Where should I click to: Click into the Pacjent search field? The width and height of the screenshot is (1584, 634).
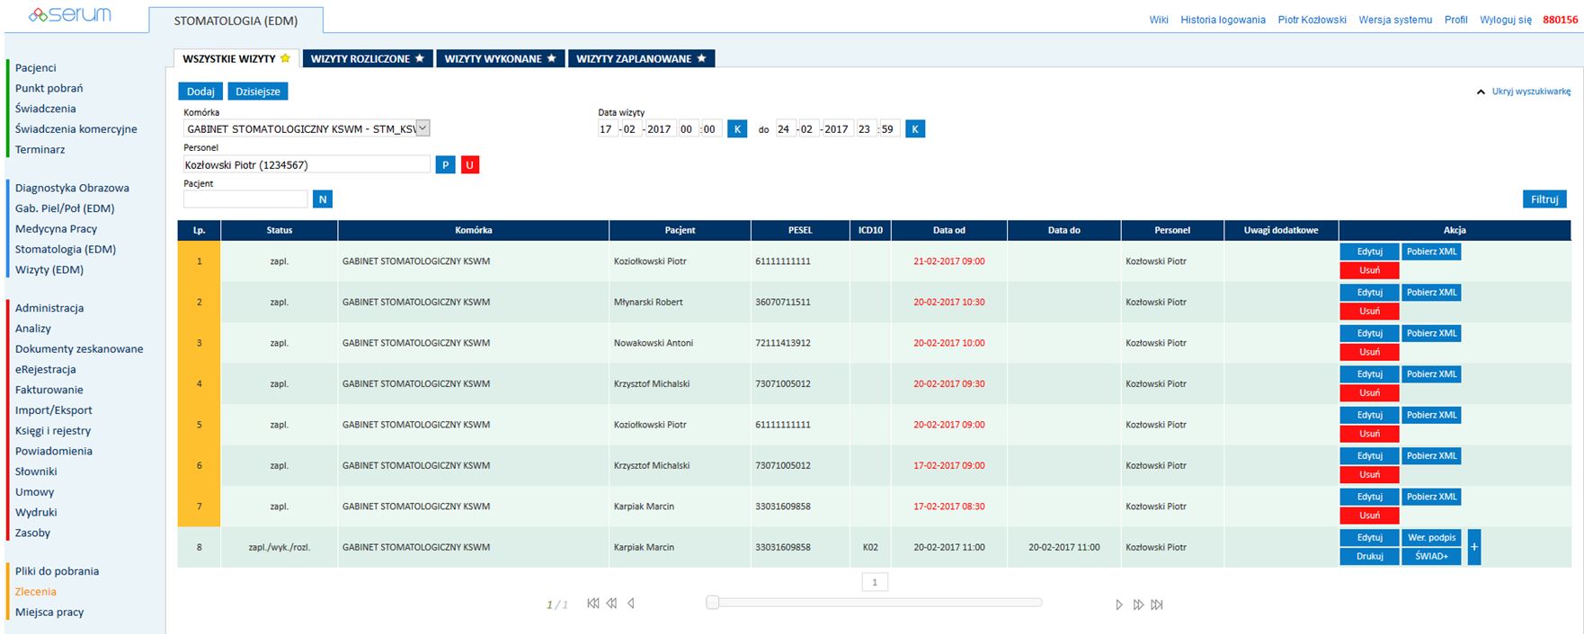(x=245, y=199)
